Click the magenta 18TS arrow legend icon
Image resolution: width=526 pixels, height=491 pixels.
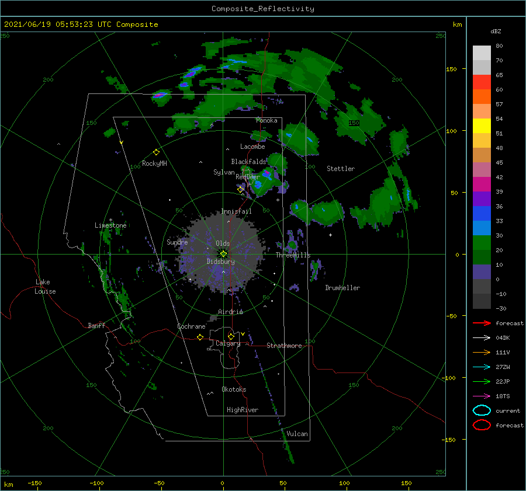pyautogui.click(x=482, y=396)
